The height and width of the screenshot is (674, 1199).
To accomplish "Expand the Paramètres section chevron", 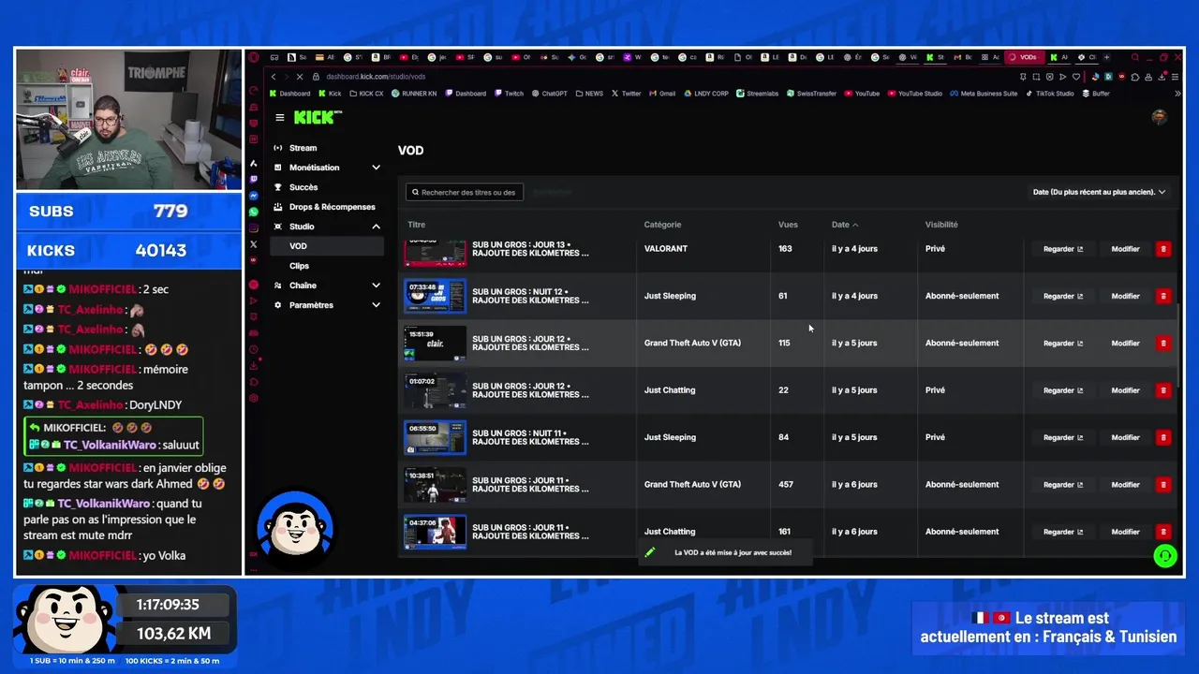I will [x=376, y=305].
